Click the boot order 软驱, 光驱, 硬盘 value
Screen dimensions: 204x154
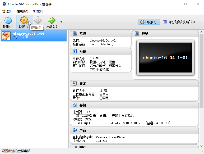(102, 62)
